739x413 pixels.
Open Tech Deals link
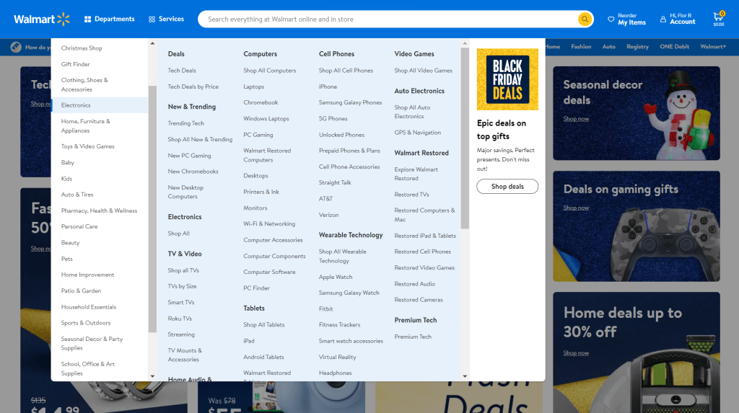[x=182, y=71]
